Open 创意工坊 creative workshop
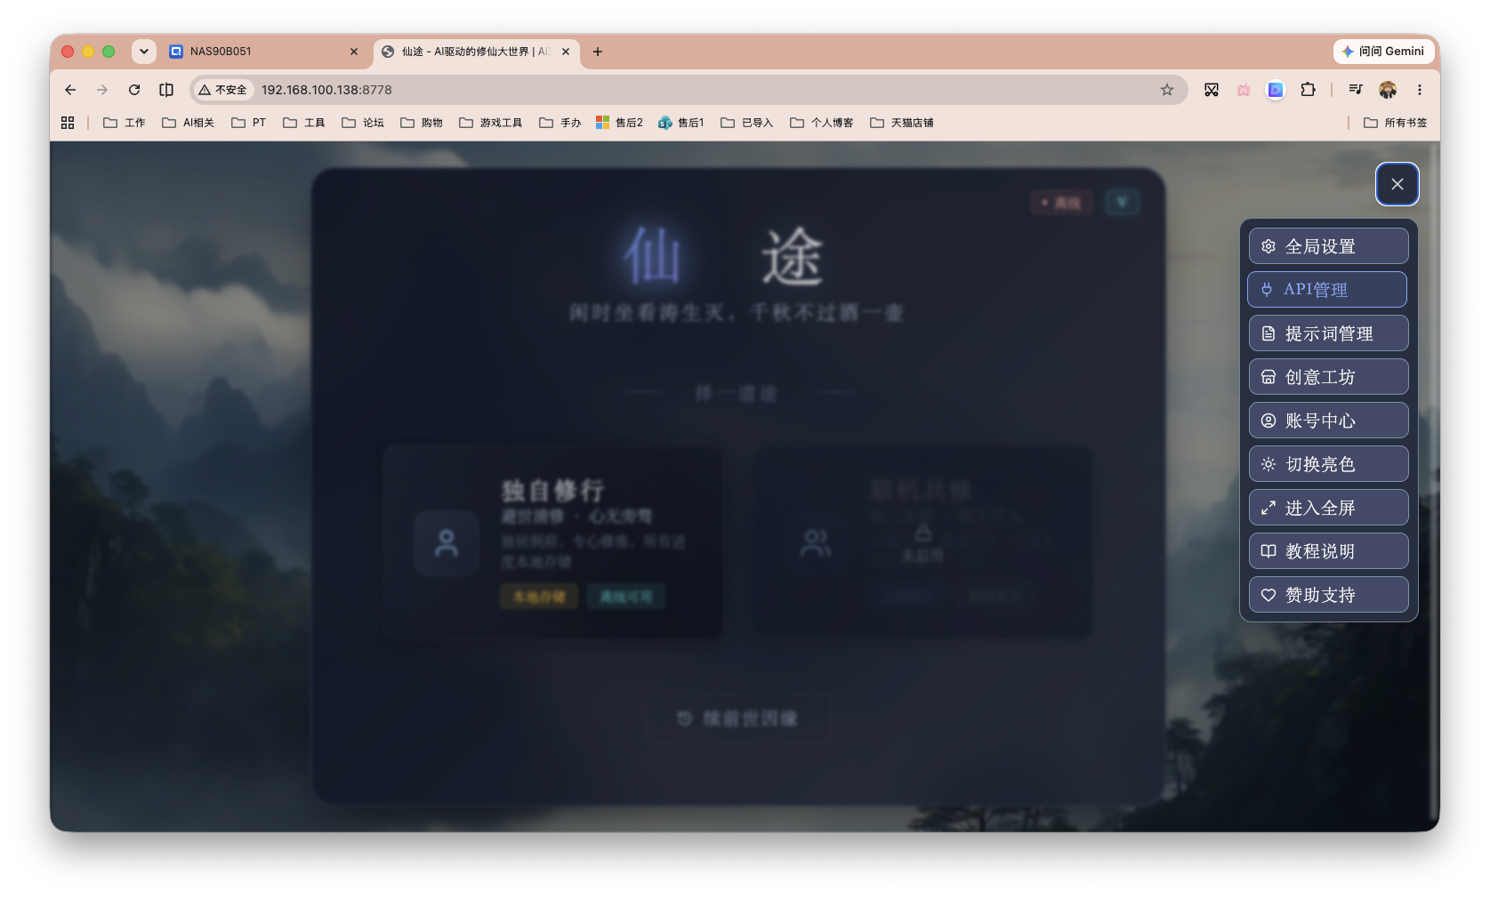 coord(1328,377)
